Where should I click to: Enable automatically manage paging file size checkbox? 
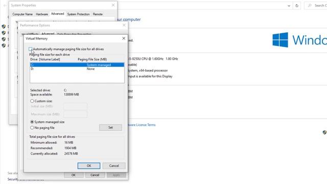pos(31,49)
